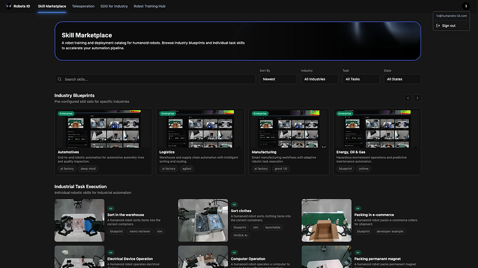Click the unitree tag on Energy, Oil & Gas

click(363, 169)
